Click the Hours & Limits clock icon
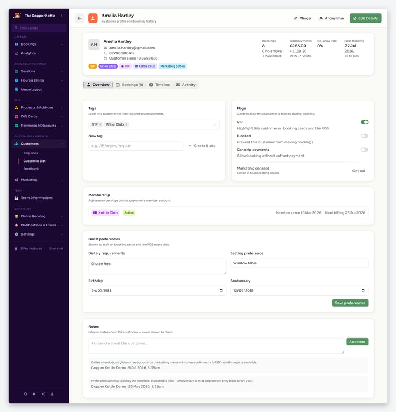The height and width of the screenshot is (412, 396). click(16, 80)
